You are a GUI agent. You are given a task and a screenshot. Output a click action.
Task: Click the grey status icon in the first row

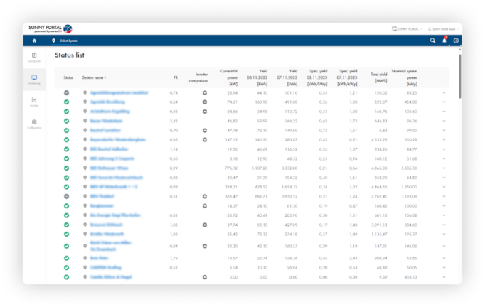pyautogui.click(x=66, y=93)
